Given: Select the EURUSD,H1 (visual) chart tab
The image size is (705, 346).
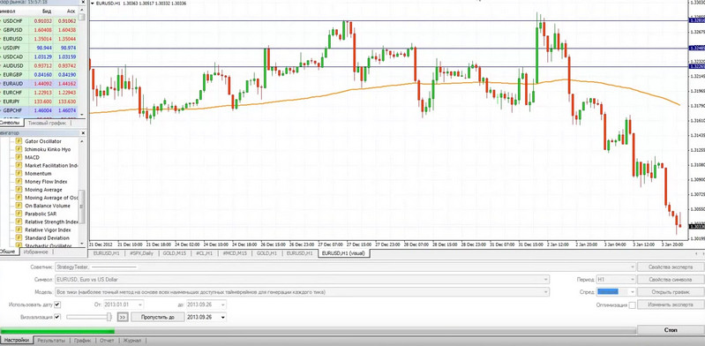Looking at the screenshot, I should pyautogui.click(x=343, y=253).
